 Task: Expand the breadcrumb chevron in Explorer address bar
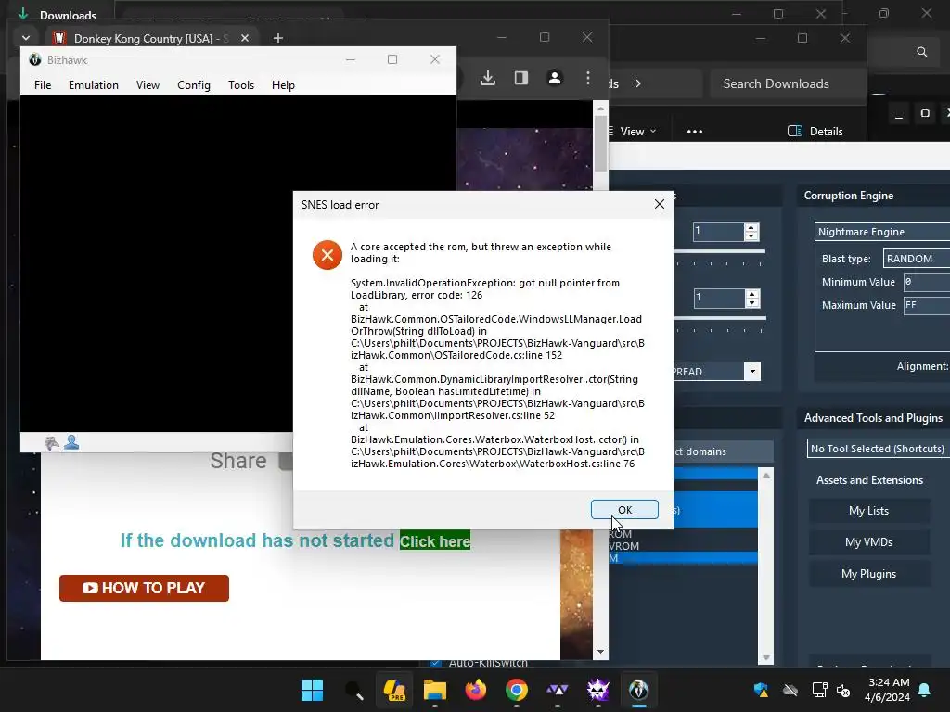[x=638, y=83]
